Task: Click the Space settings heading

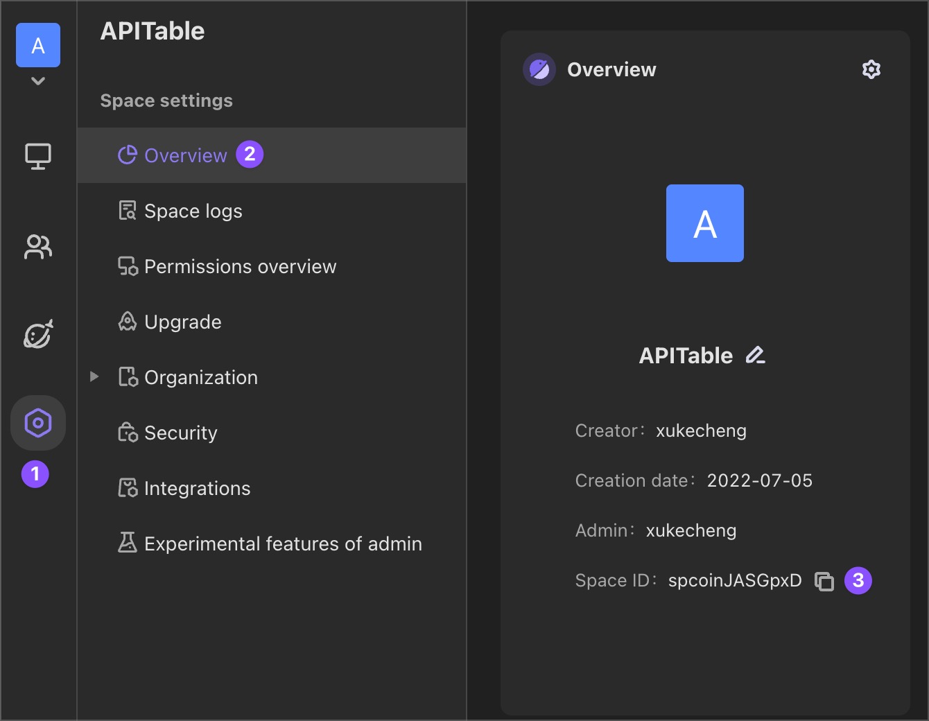Action: (166, 101)
